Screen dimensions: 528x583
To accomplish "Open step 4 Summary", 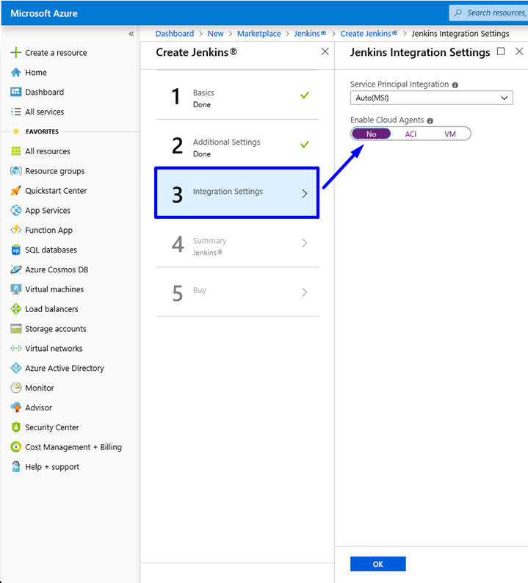I will pyautogui.click(x=237, y=243).
